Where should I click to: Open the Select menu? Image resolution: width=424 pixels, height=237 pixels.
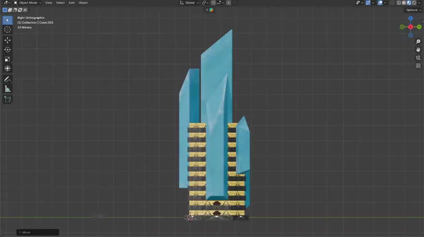click(x=60, y=2)
